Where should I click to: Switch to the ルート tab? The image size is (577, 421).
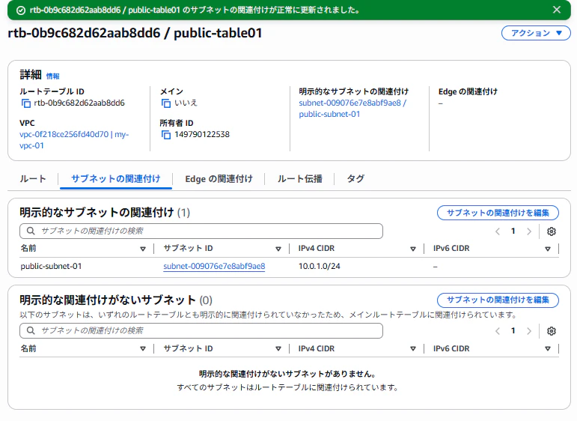[x=33, y=179]
